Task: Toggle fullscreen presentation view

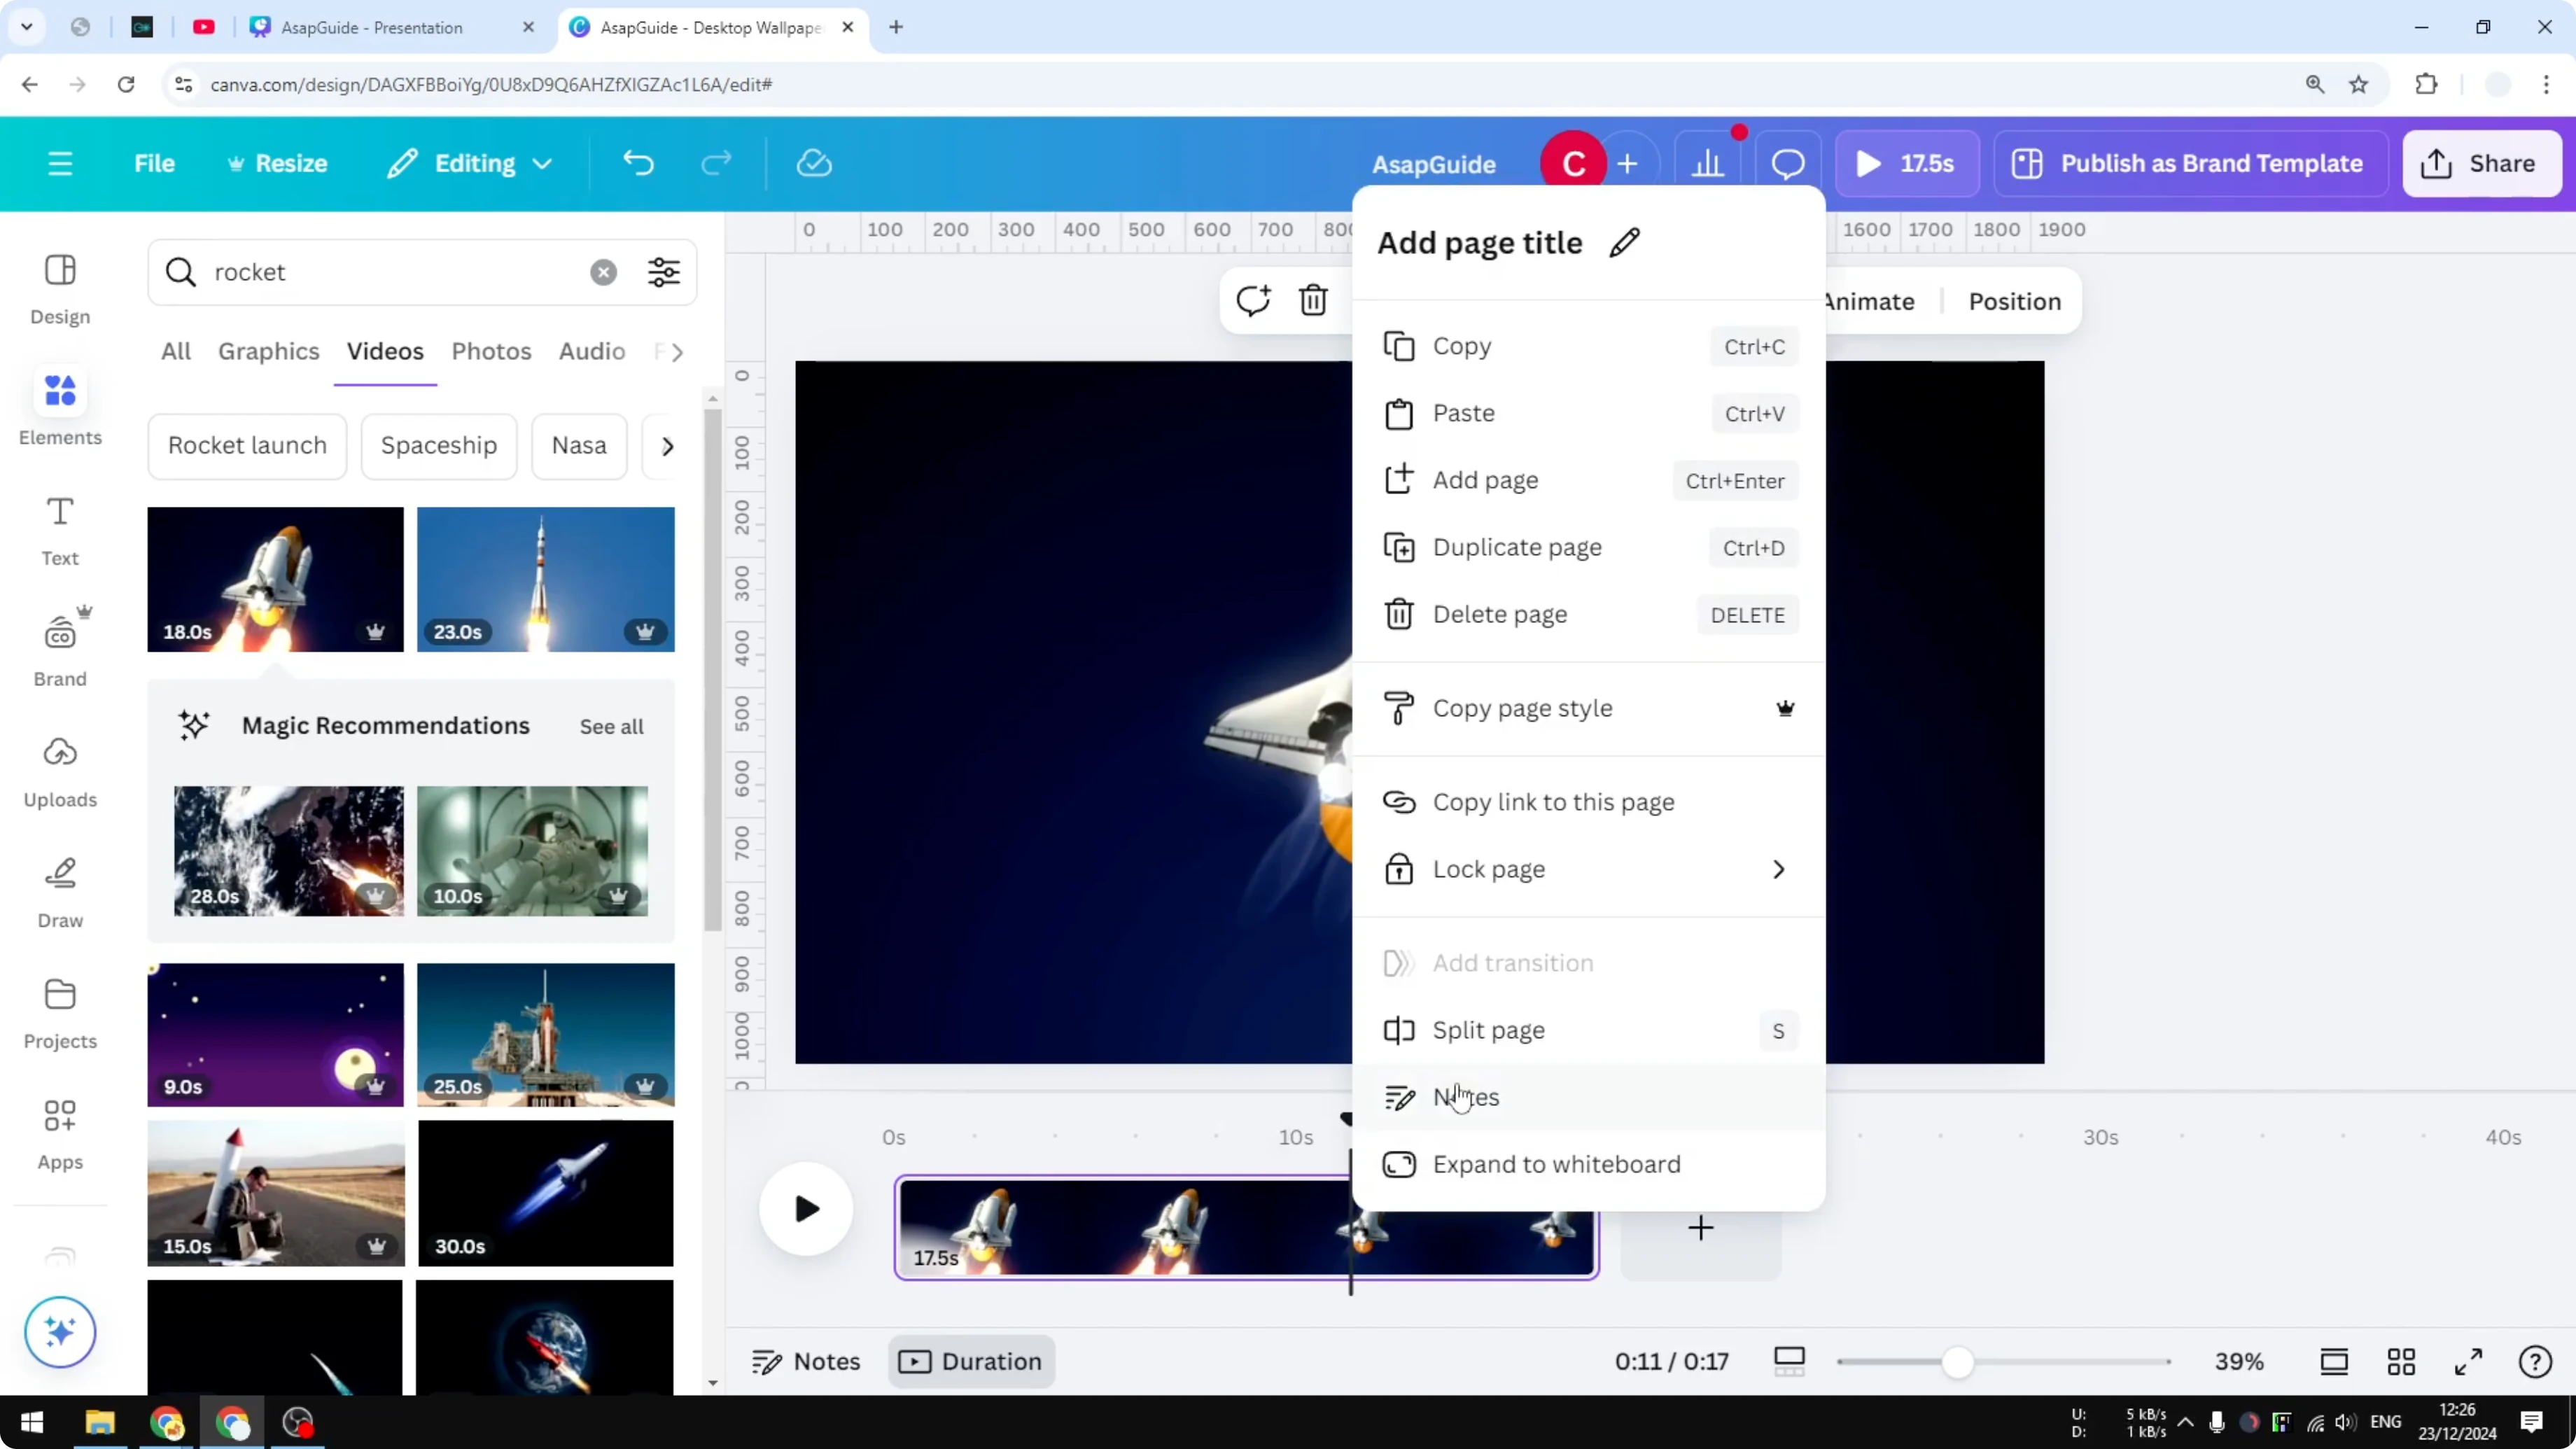Action: 2468,1361
